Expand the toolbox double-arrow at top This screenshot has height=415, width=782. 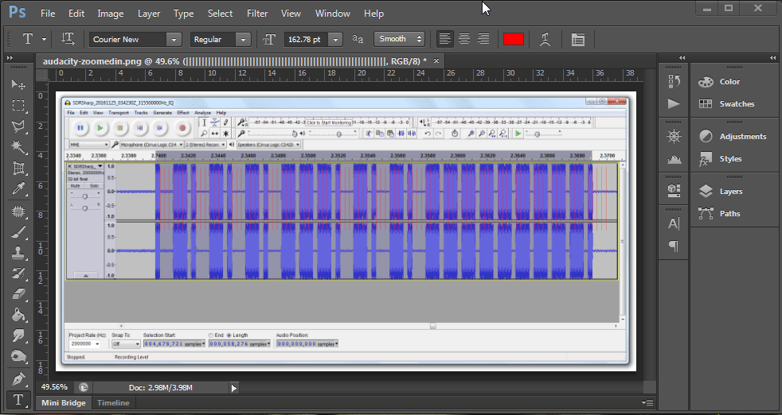pyautogui.click(x=10, y=58)
